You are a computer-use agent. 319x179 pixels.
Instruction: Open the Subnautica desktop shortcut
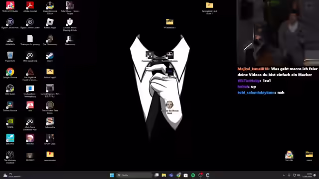pos(50,123)
